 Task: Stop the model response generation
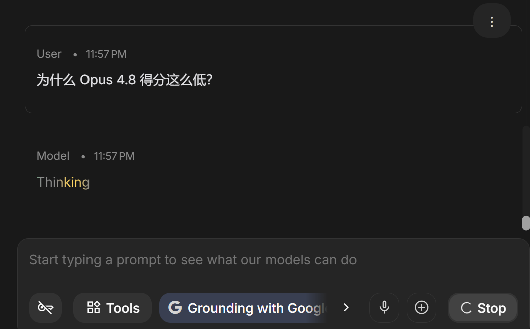click(483, 308)
